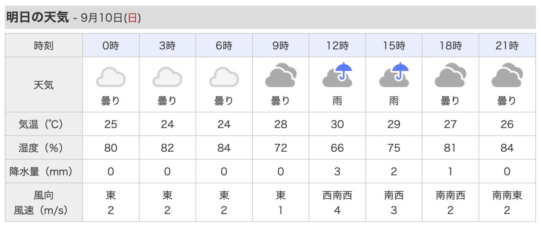
Task: Click the 0時 cloudy weather icon
Action: pos(111,78)
